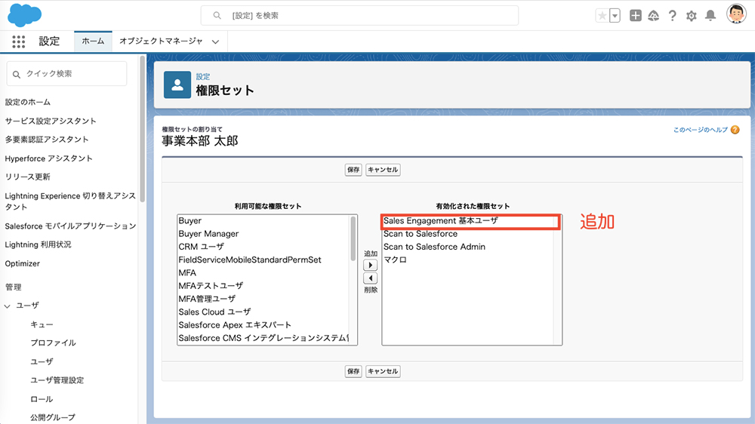This screenshot has width=755, height=424.
Task: Focus the クイック検索 quick find field
Action: (67, 74)
